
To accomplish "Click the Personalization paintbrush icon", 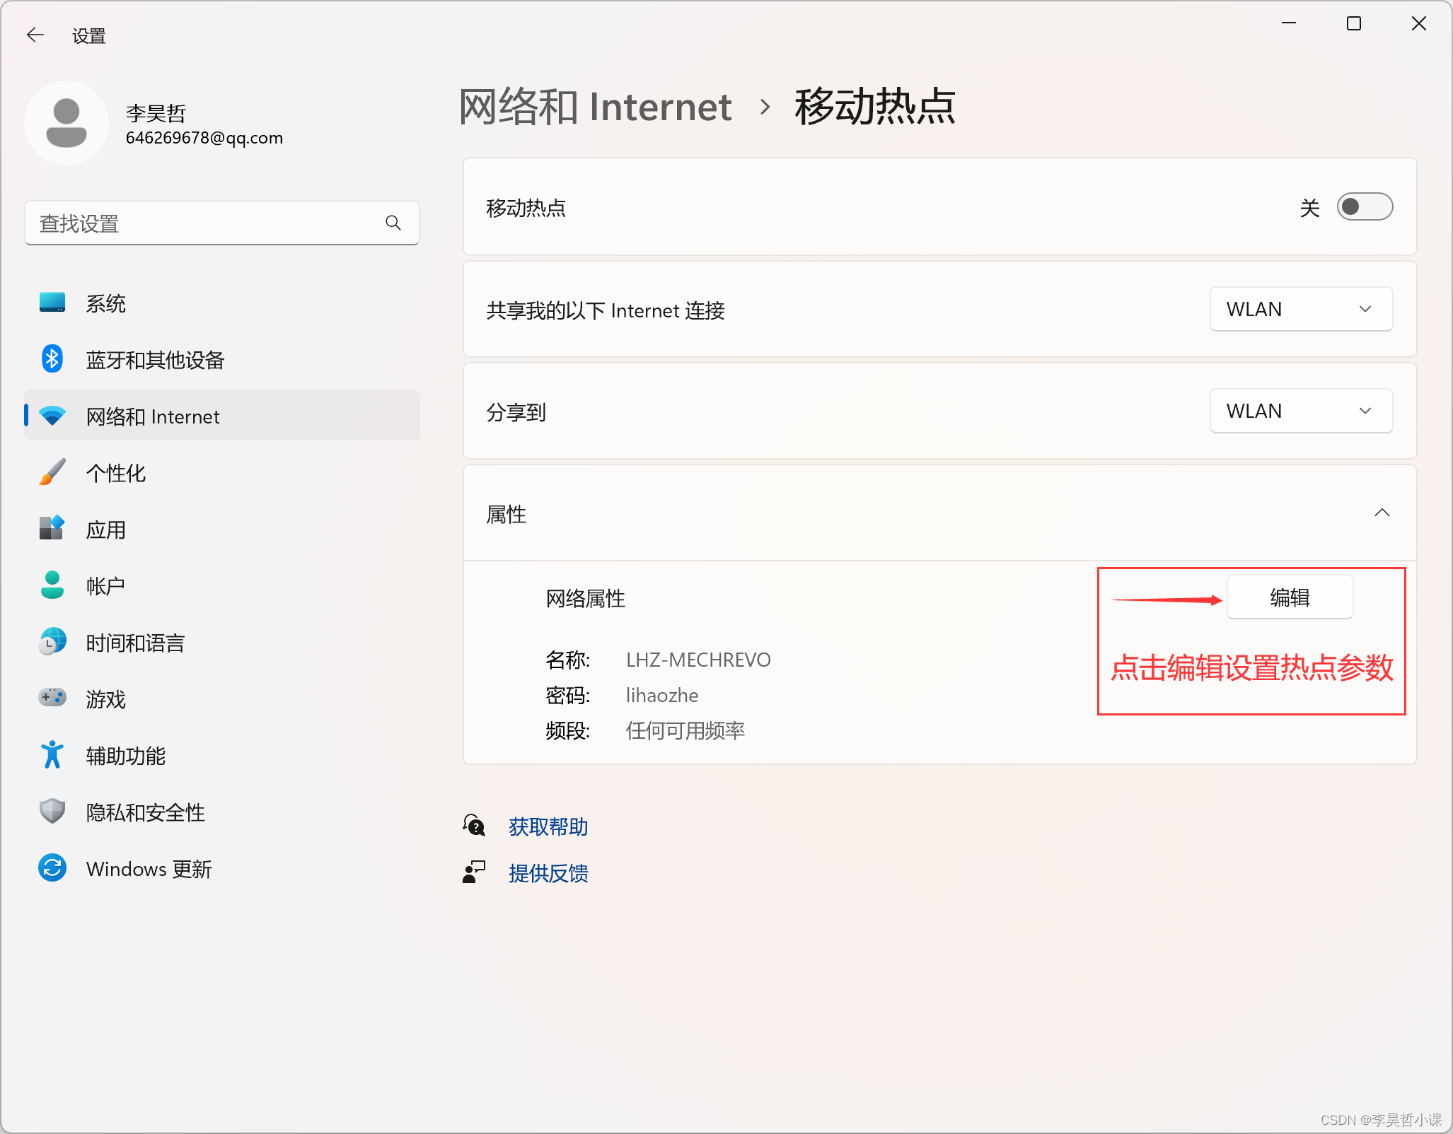I will tap(52, 472).
